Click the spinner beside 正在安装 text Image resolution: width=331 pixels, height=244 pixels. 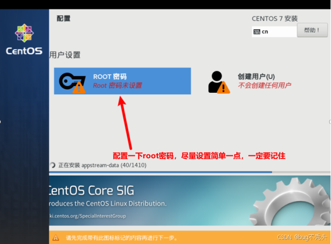pyautogui.click(x=53, y=165)
